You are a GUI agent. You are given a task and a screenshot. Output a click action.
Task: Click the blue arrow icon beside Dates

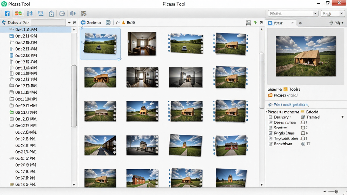4,23
